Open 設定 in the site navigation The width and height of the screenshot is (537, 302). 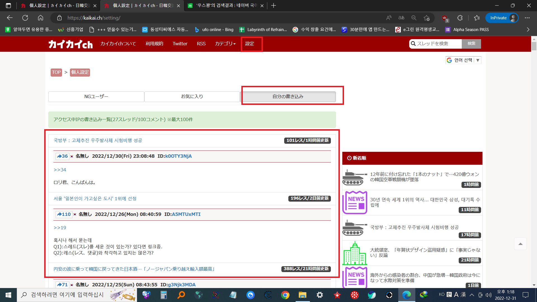tap(249, 44)
